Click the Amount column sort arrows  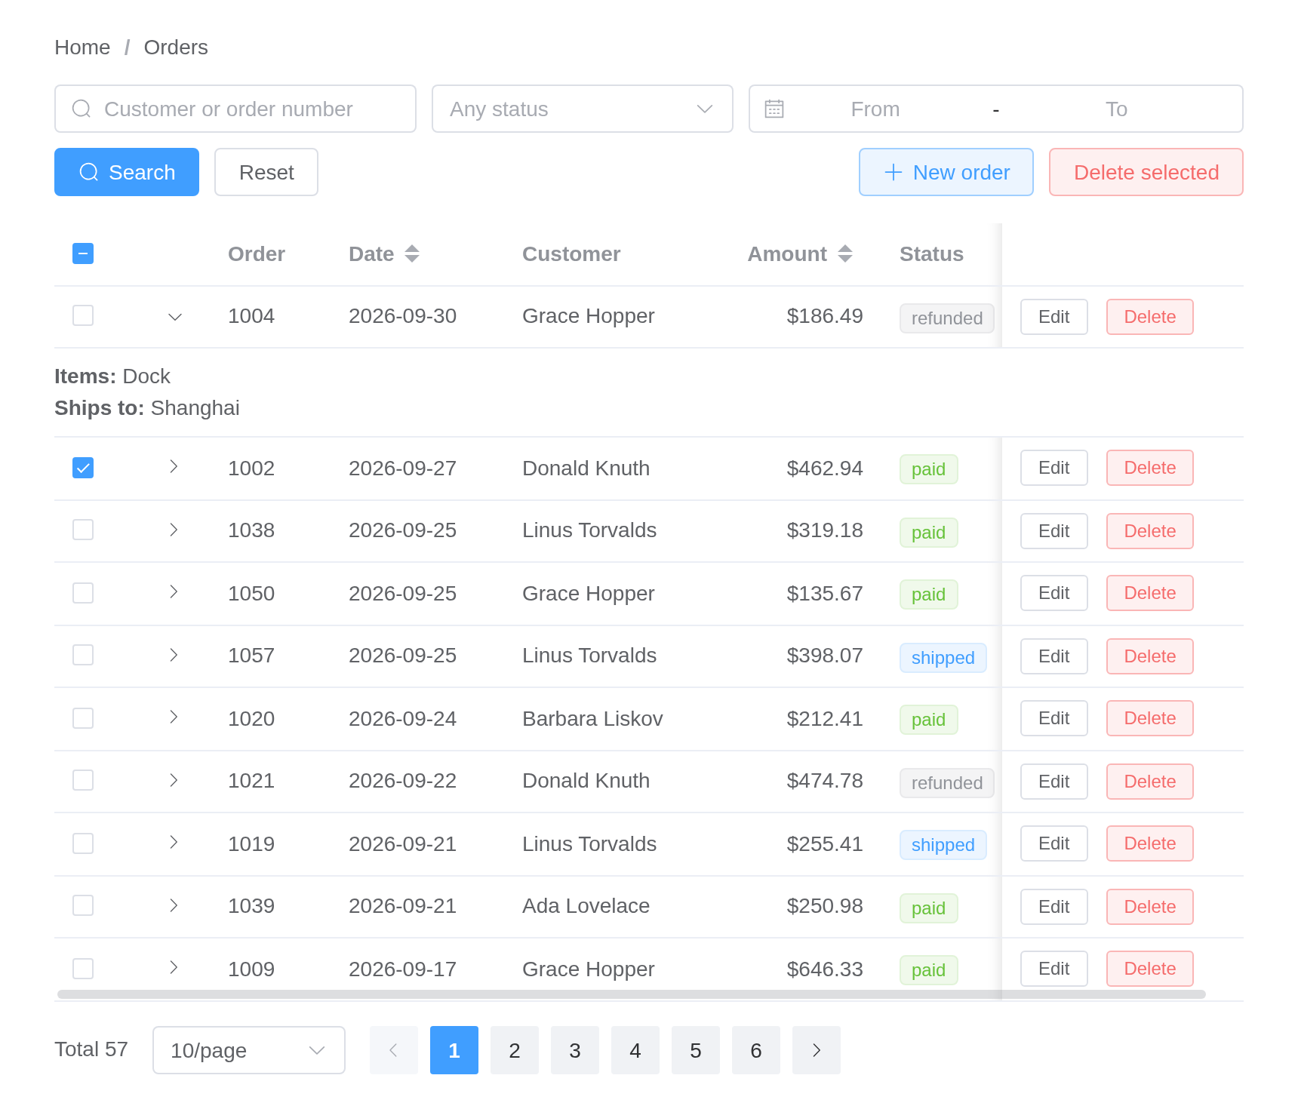[x=845, y=253]
